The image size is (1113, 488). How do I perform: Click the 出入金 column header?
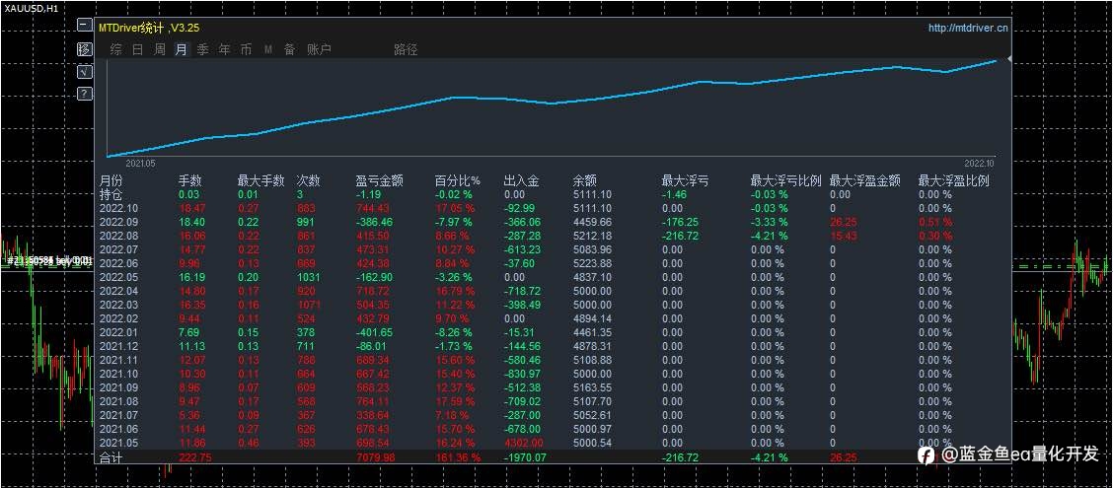coord(521,180)
